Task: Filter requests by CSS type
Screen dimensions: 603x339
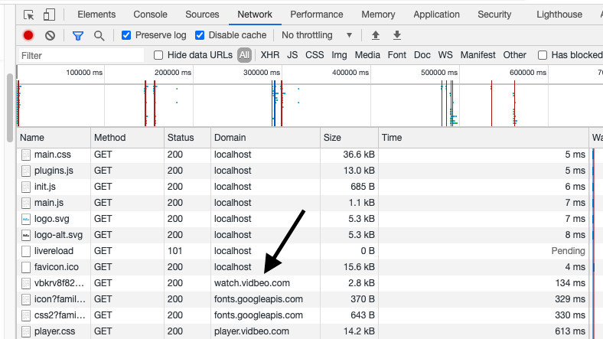Action: pos(315,55)
